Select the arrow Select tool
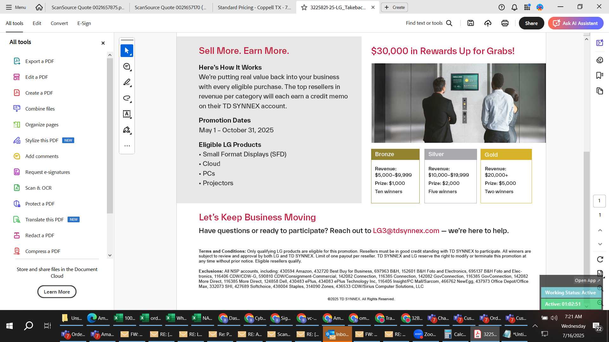The image size is (609, 342). click(x=127, y=51)
